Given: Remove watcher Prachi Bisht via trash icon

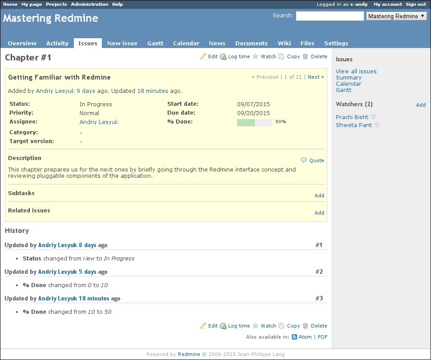Looking at the screenshot, I should tap(373, 117).
